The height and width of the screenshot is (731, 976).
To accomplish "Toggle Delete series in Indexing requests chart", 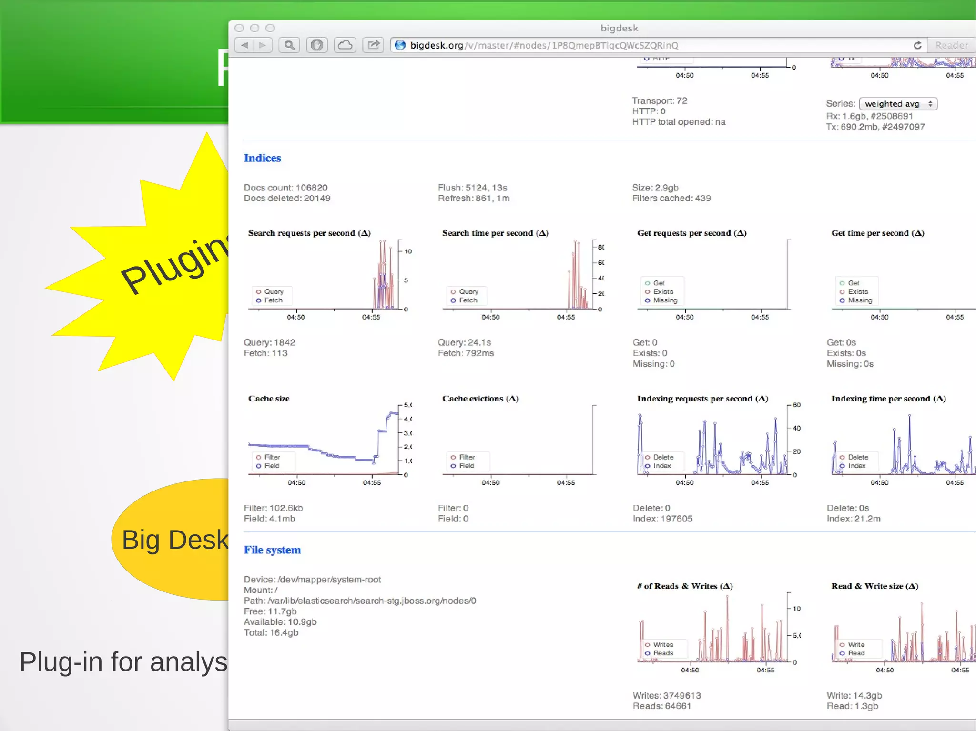I will (x=659, y=457).
